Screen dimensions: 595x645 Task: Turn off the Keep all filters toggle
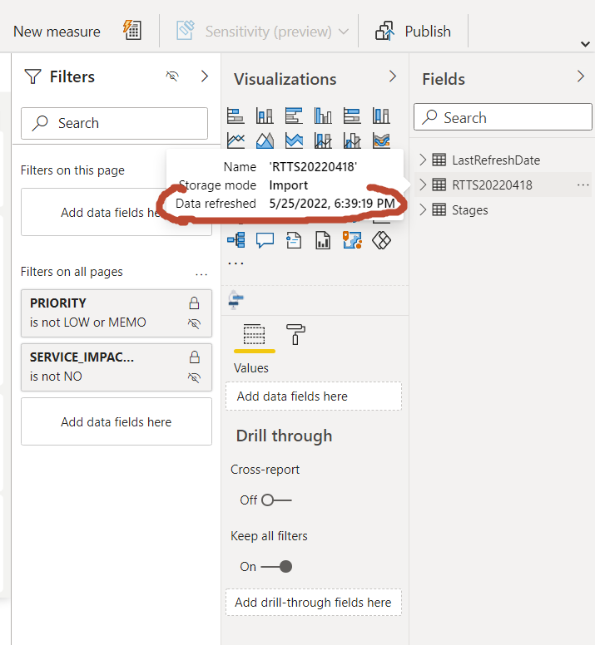[276, 567]
